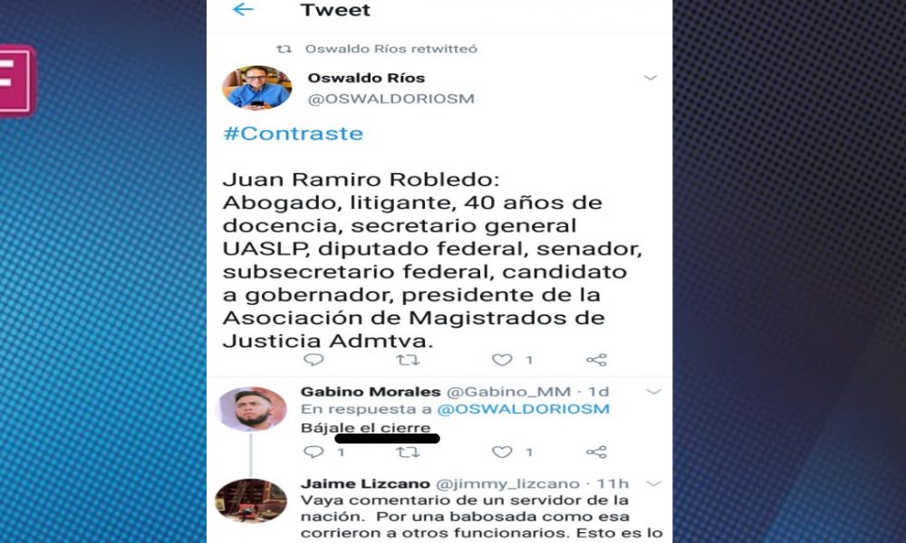Image resolution: width=906 pixels, height=543 pixels.
Task: View Oswaldo Ríos's profile picture
Action: tap(257, 88)
